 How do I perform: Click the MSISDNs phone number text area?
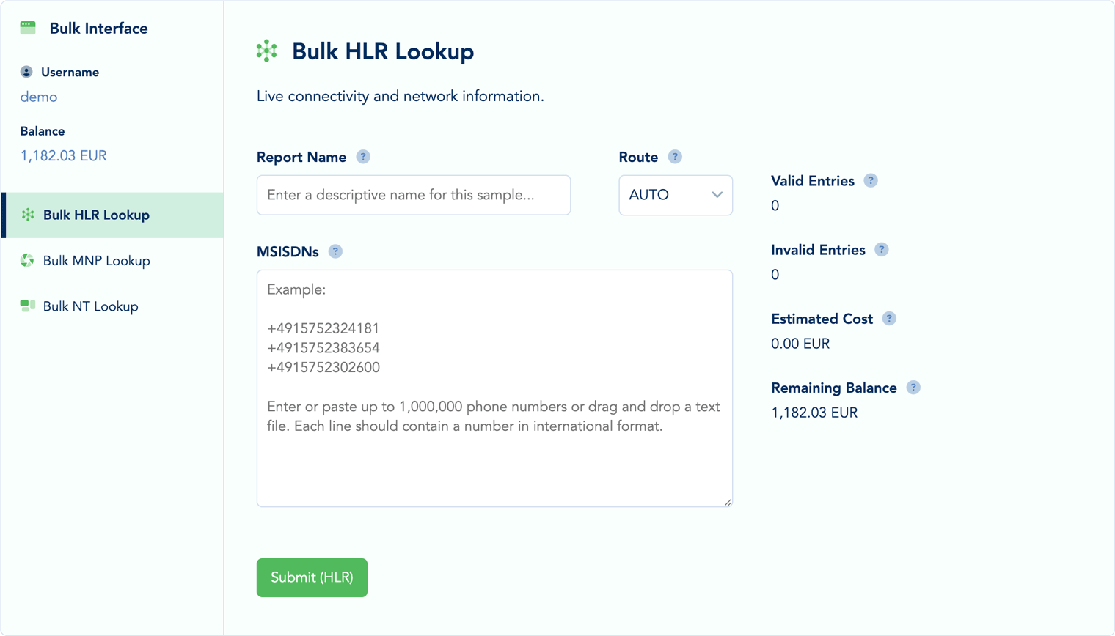[494, 388]
